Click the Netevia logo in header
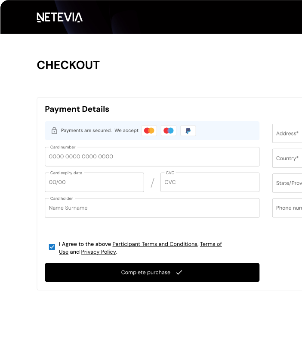Image resolution: width=302 pixels, height=340 pixels. click(x=59, y=17)
